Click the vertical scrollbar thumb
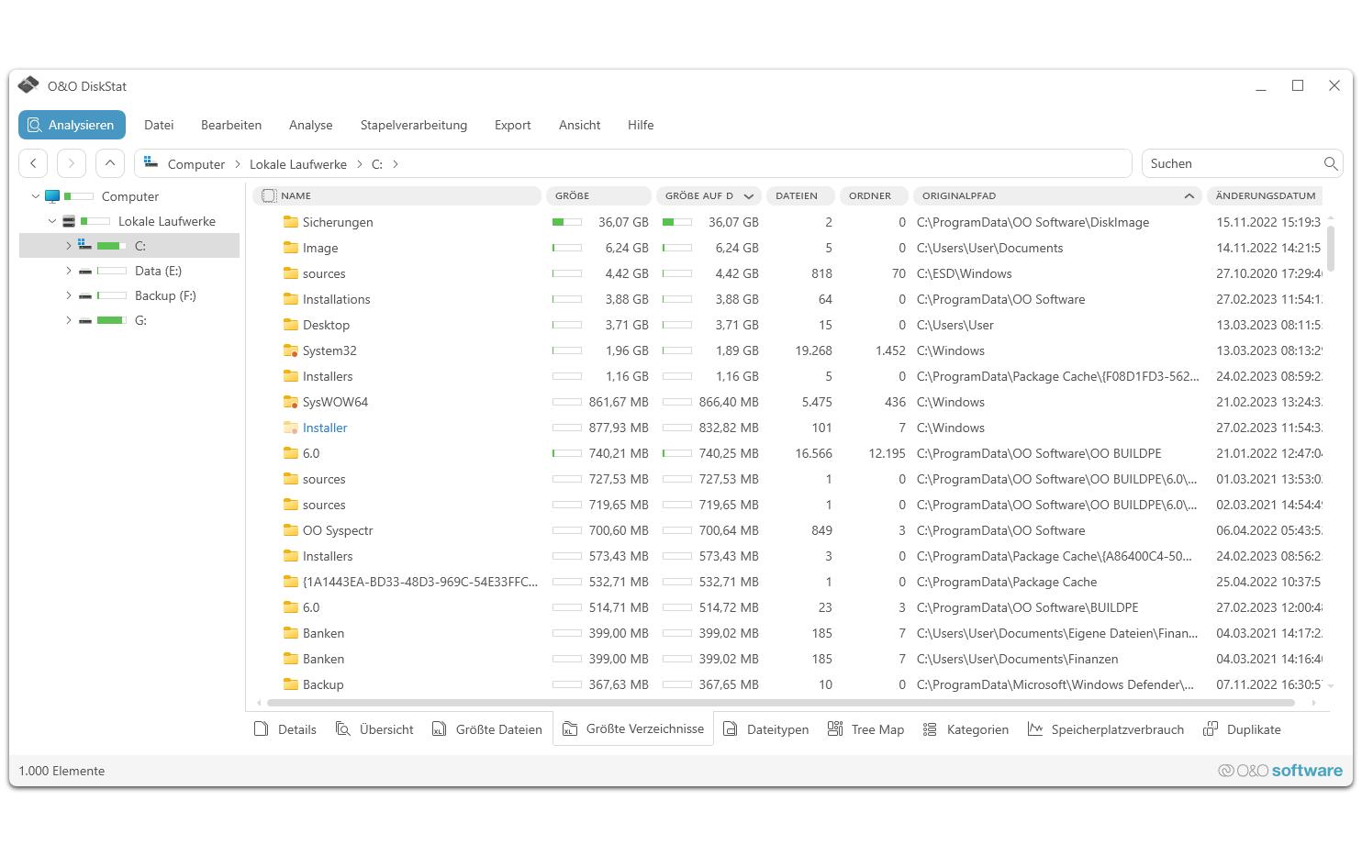Image resolution: width=1362 pixels, height=856 pixels. coord(1331,248)
